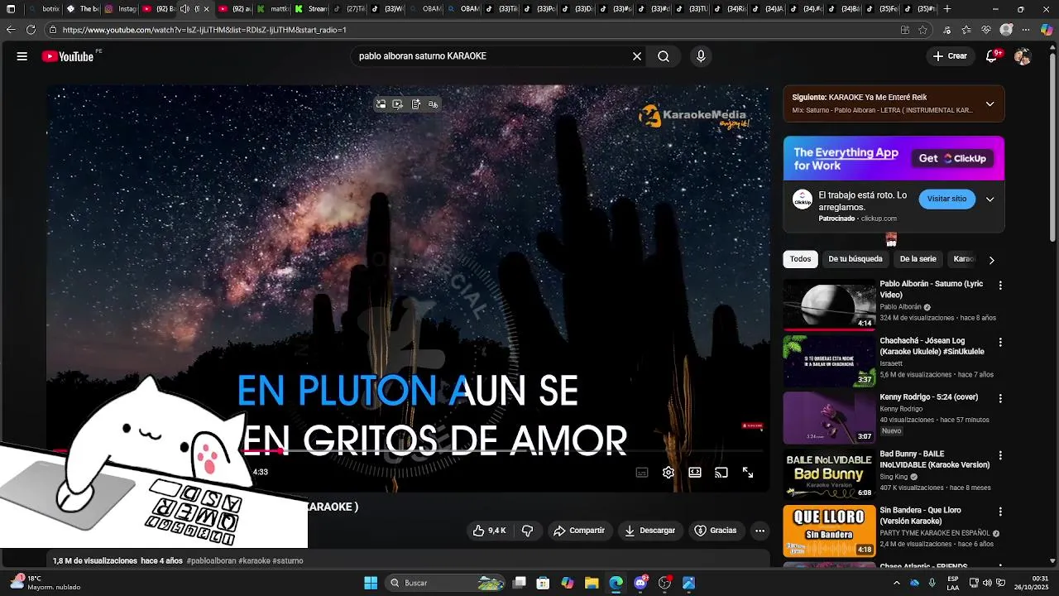1059x596 pixels.
Task: Enter fullscreen in the video player
Action: pos(748,473)
